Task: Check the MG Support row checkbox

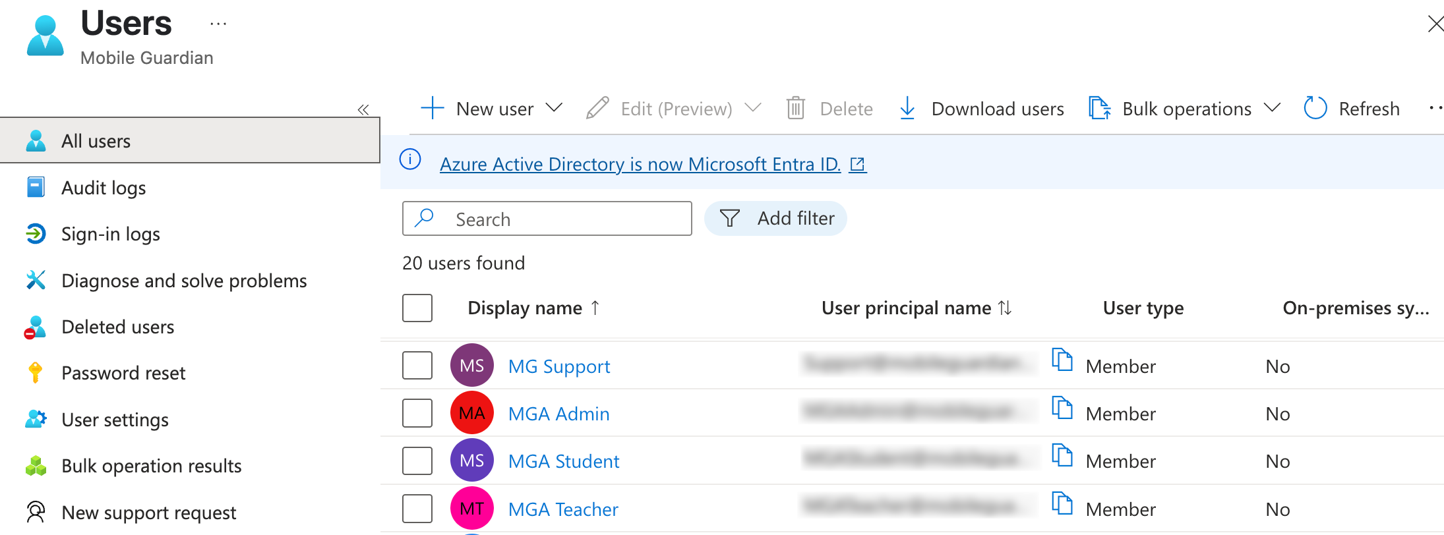Action: (x=417, y=365)
